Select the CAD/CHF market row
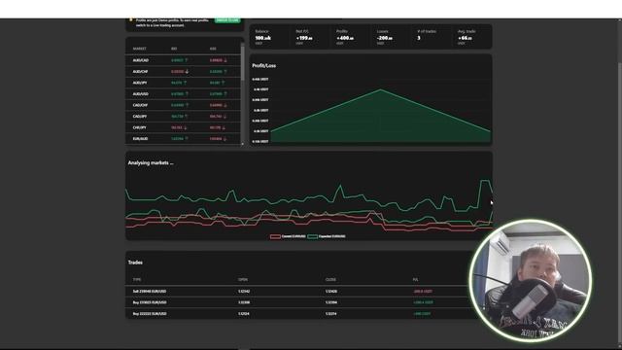Screen dimensions: 622x350 point(183,105)
